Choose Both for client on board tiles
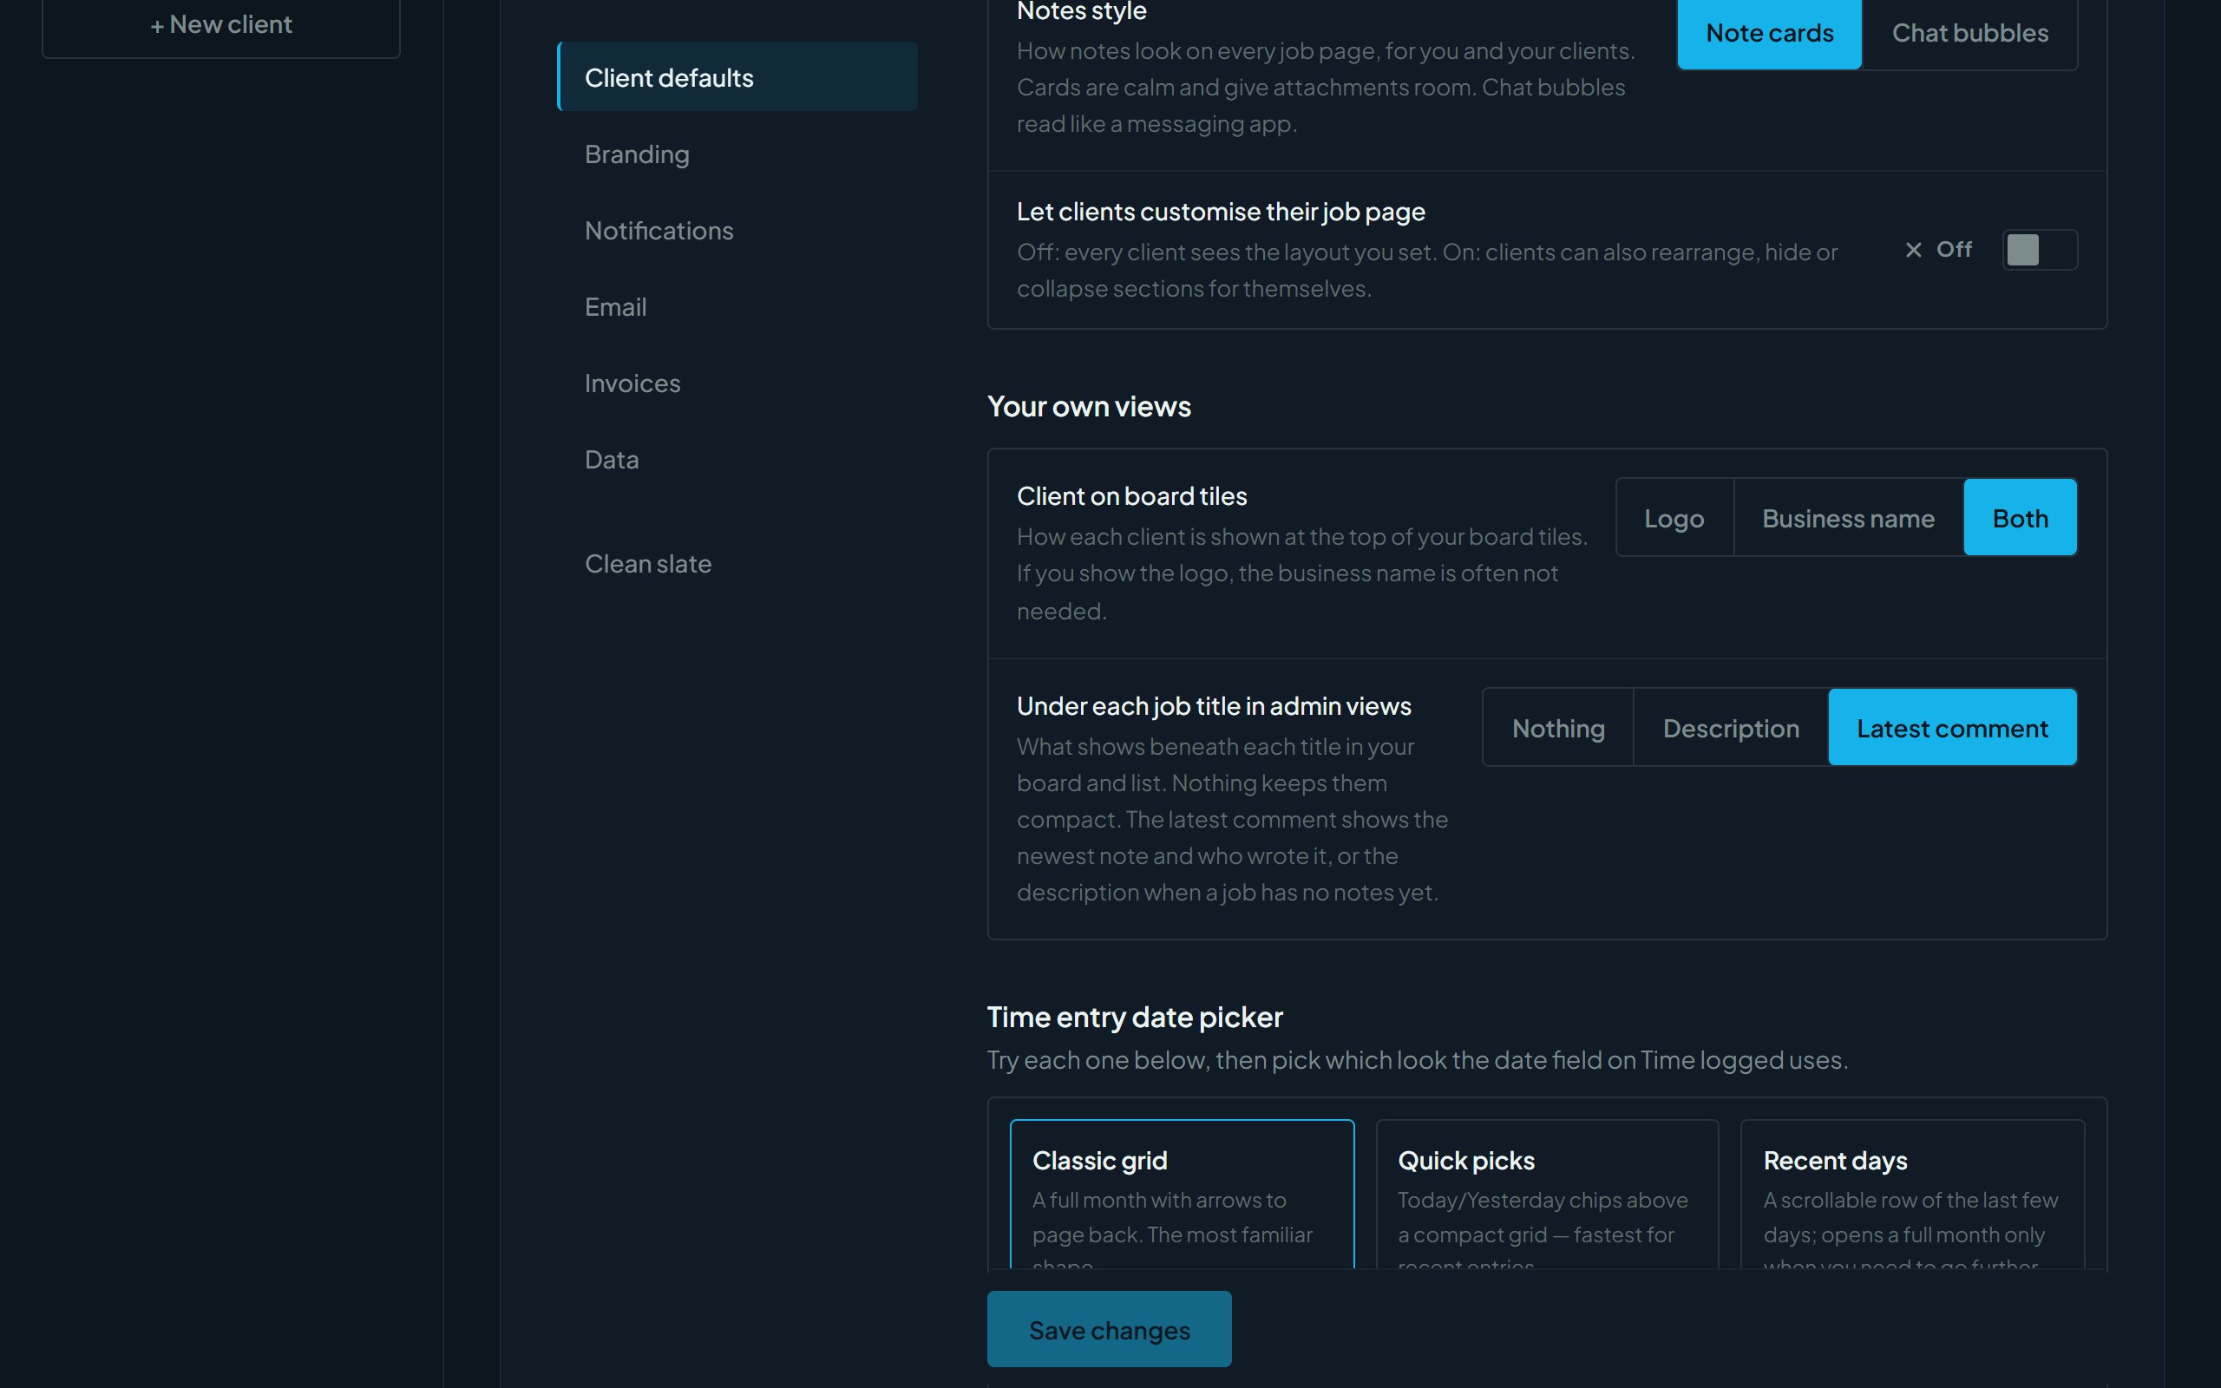The width and height of the screenshot is (2221, 1388). (x=2020, y=518)
